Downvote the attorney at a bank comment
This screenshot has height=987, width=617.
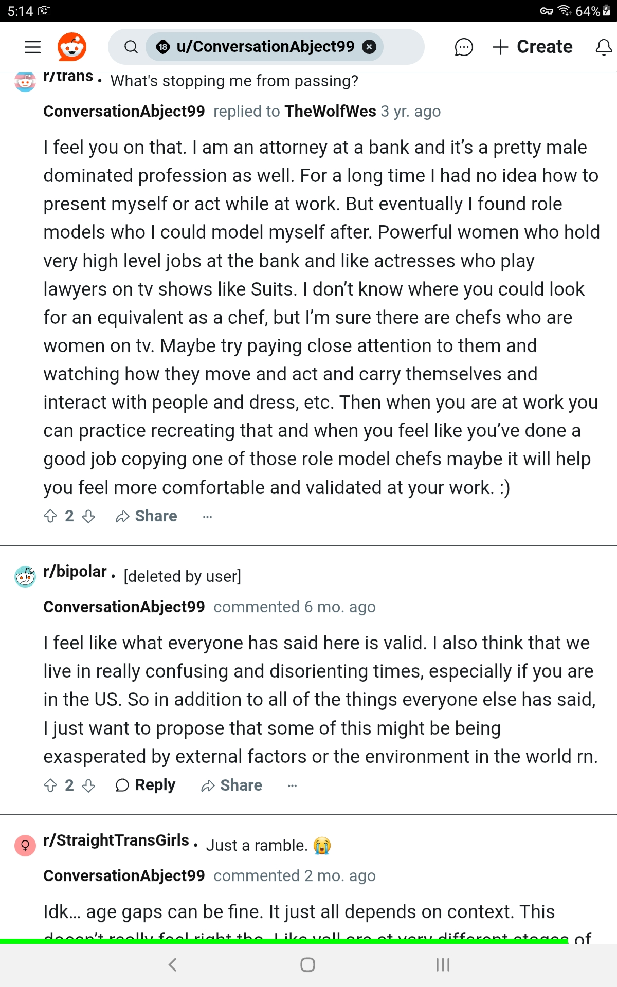88,516
